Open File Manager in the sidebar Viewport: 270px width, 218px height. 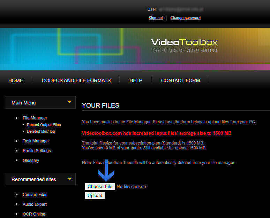click(35, 118)
